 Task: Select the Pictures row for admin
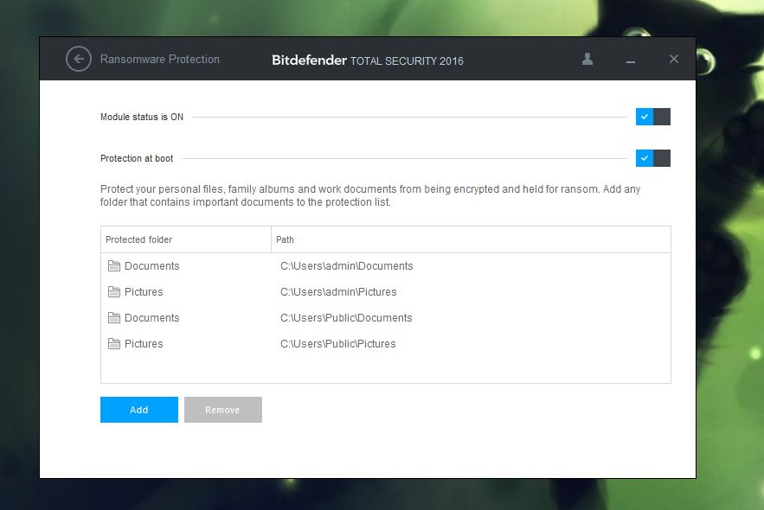coord(385,291)
